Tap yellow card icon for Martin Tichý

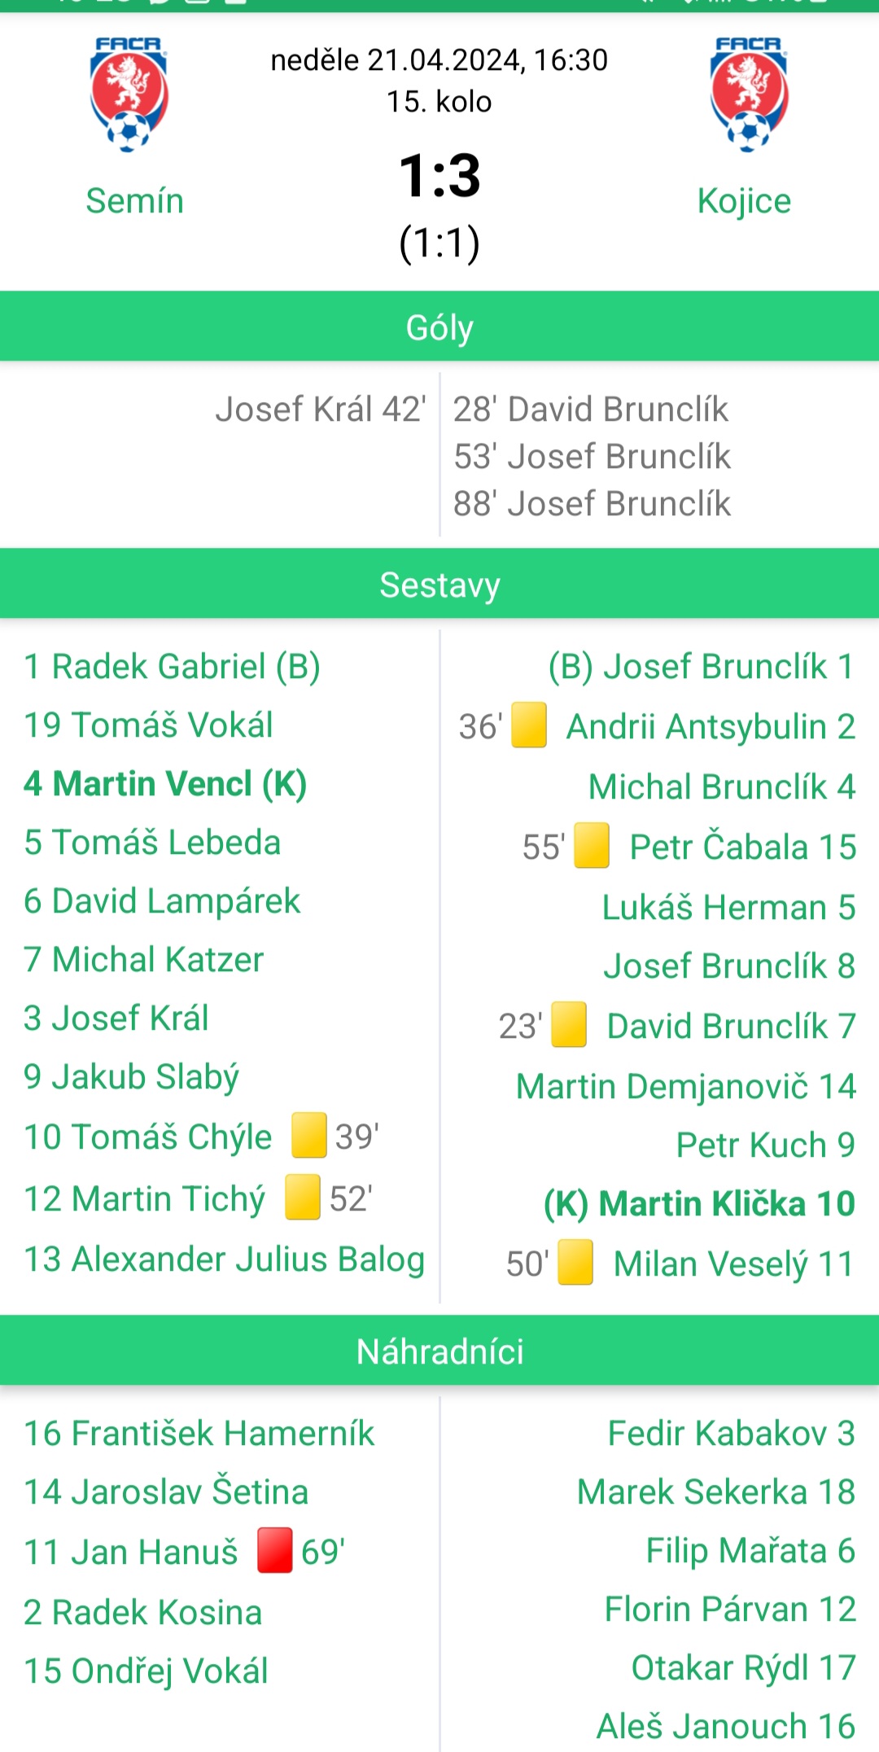(303, 1198)
